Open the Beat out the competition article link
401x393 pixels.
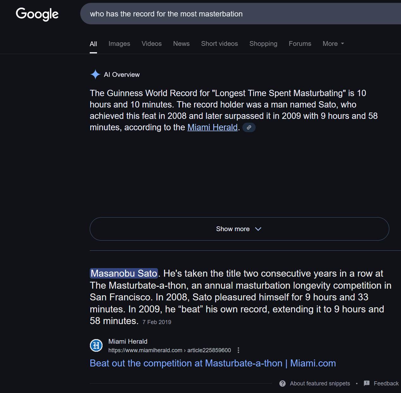tap(213, 363)
